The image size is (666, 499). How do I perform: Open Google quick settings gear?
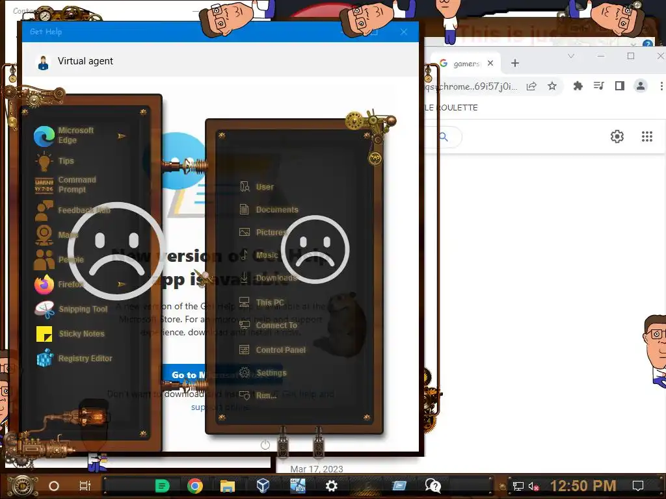[x=617, y=136]
